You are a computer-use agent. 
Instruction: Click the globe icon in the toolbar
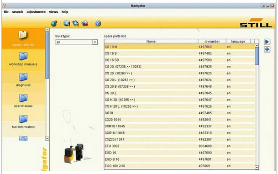pyautogui.click(x=54, y=23)
